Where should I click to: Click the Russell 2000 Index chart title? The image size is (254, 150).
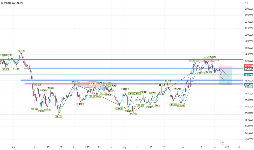(x=12, y=3)
